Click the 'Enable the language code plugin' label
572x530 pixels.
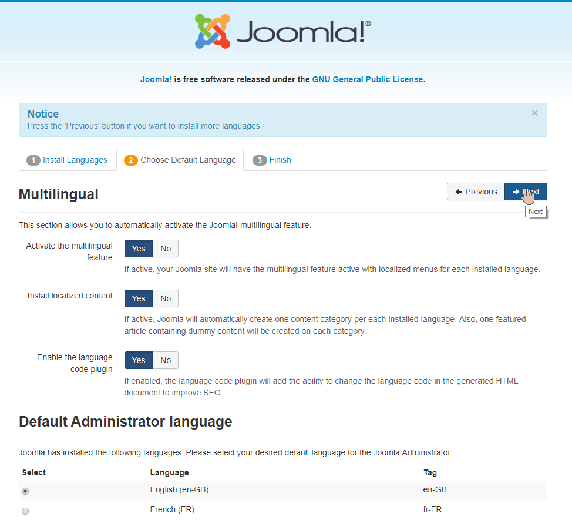tap(75, 363)
